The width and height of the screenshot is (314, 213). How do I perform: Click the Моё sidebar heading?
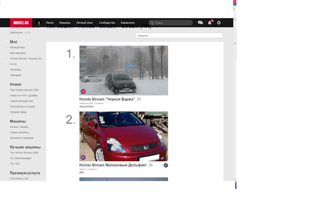tap(14, 42)
